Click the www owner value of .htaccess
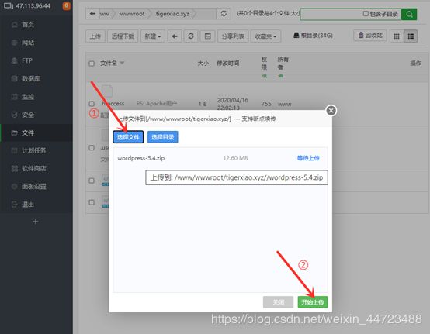This screenshot has height=334, width=430. click(x=284, y=104)
